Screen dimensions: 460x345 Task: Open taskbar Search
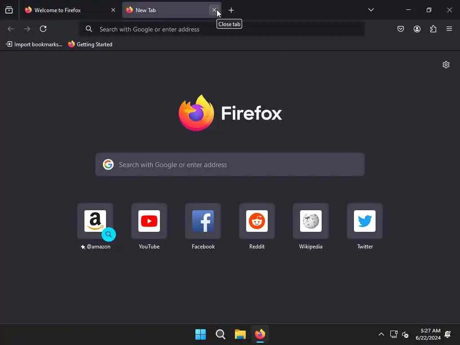pos(220,334)
